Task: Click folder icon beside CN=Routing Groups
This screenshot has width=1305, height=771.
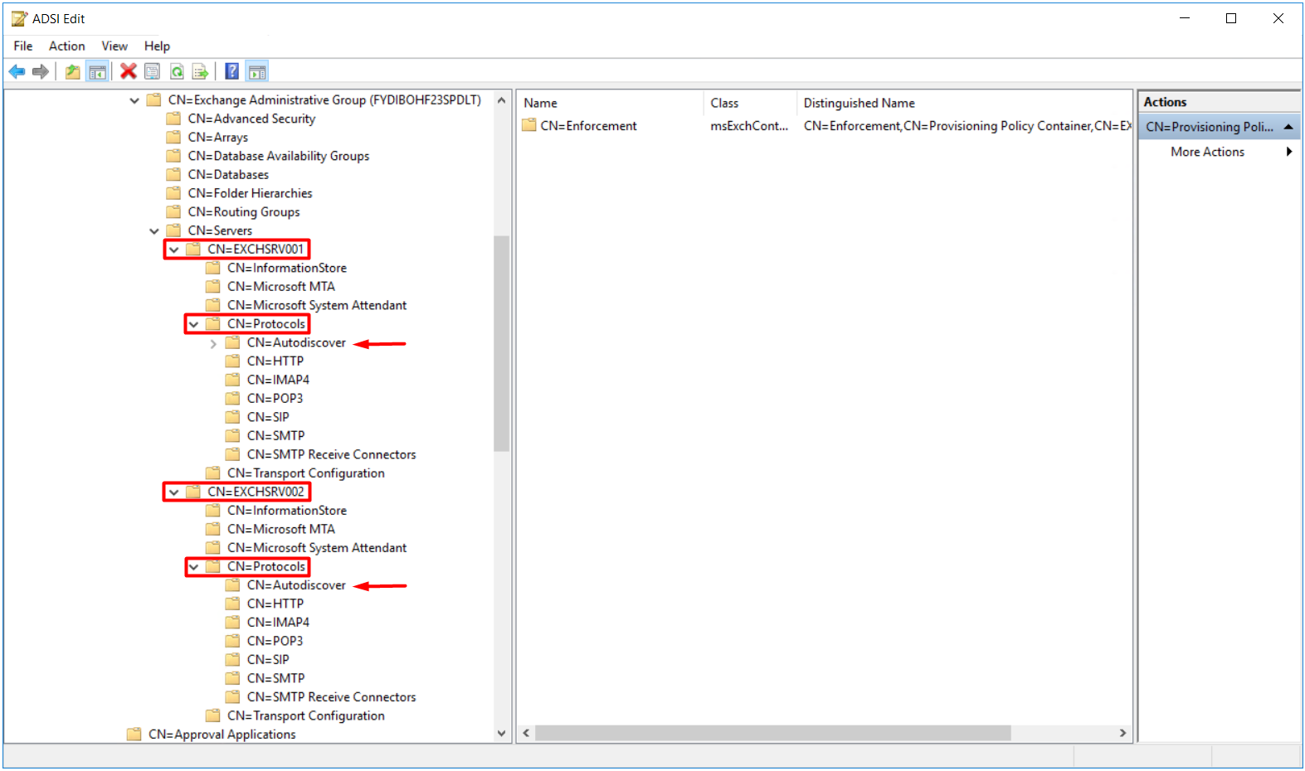Action: click(x=173, y=211)
